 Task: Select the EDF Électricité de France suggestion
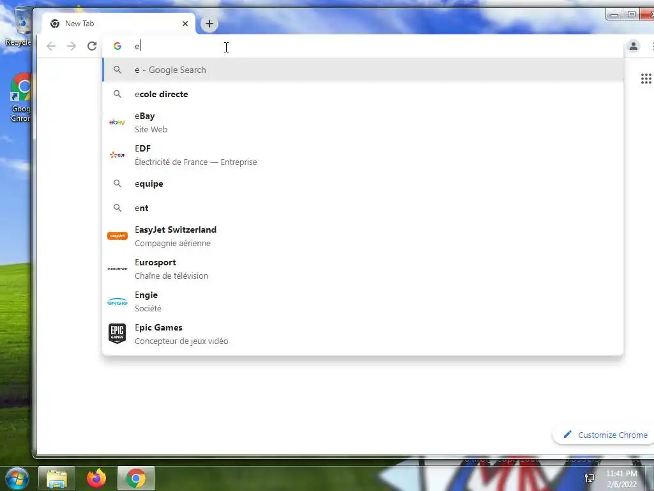click(363, 155)
